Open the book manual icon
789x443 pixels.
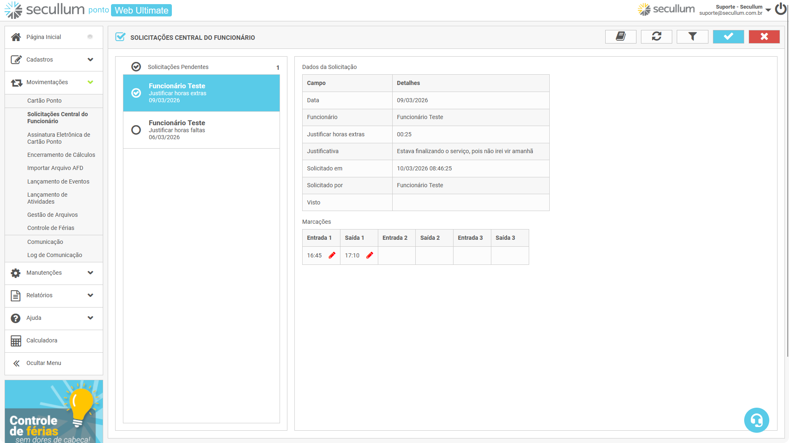pyautogui.click(x=620, y=37)
